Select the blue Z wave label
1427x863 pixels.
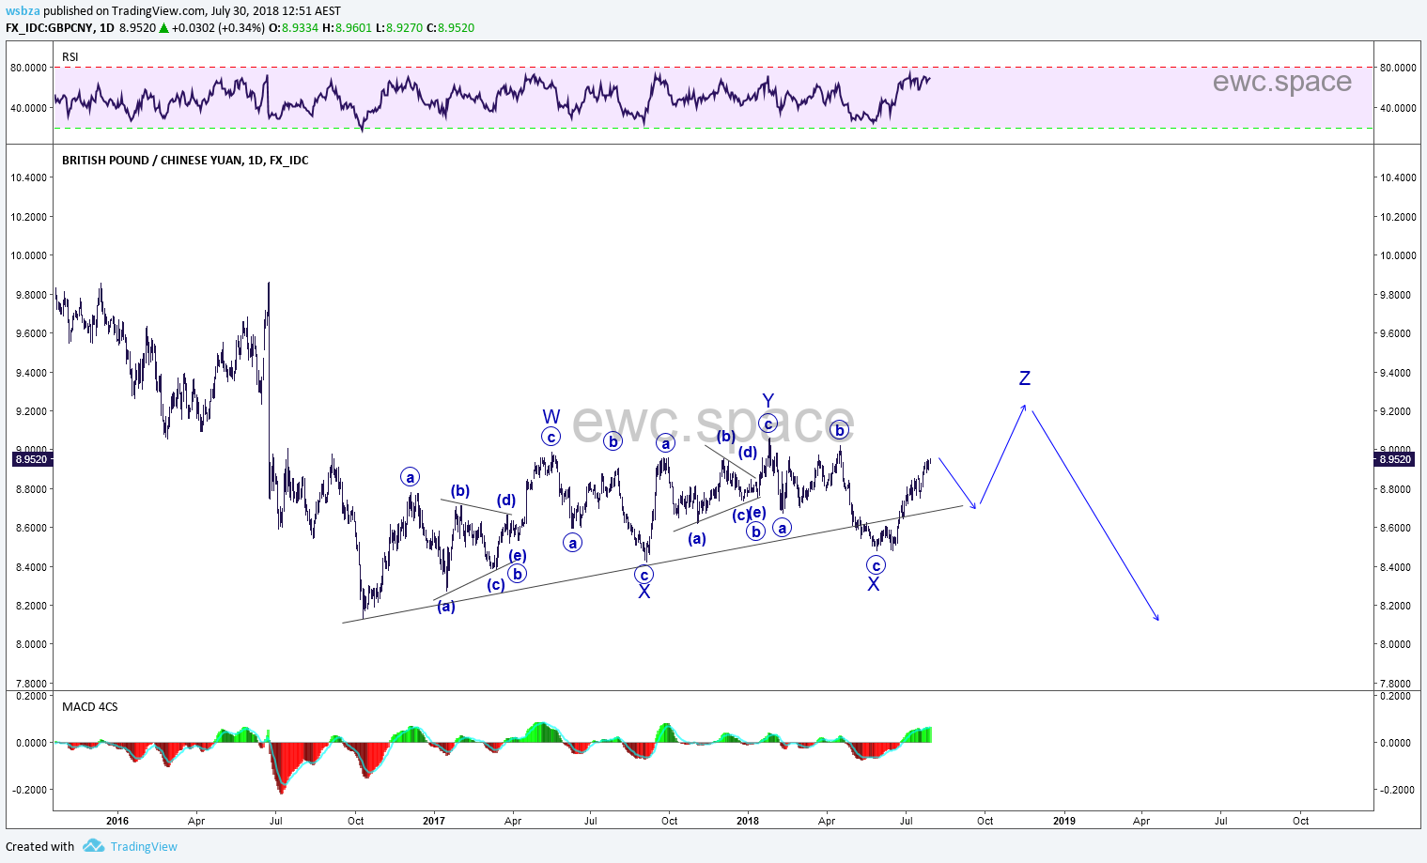click(1025, 378)
